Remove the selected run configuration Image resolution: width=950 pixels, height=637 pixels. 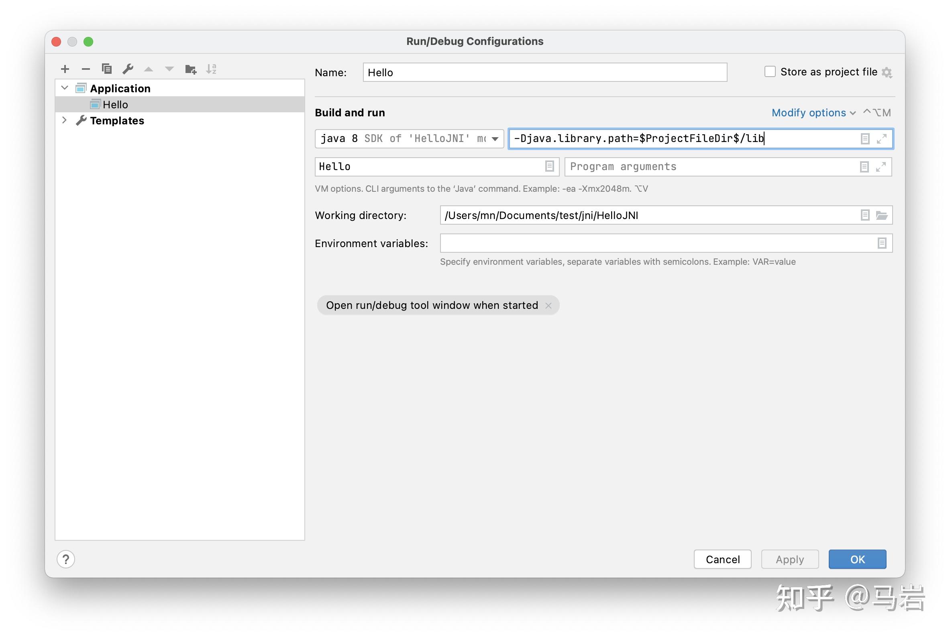86,69
